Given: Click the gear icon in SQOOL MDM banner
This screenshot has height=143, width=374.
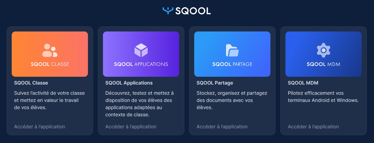Looking at the screenshot, I should (x=324, y=50).
